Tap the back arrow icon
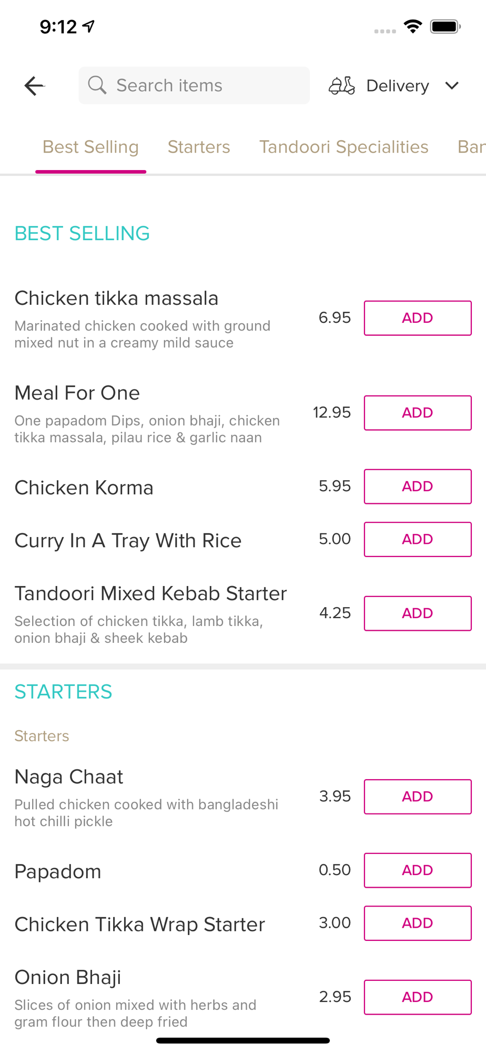 click(x=34, y=85)
